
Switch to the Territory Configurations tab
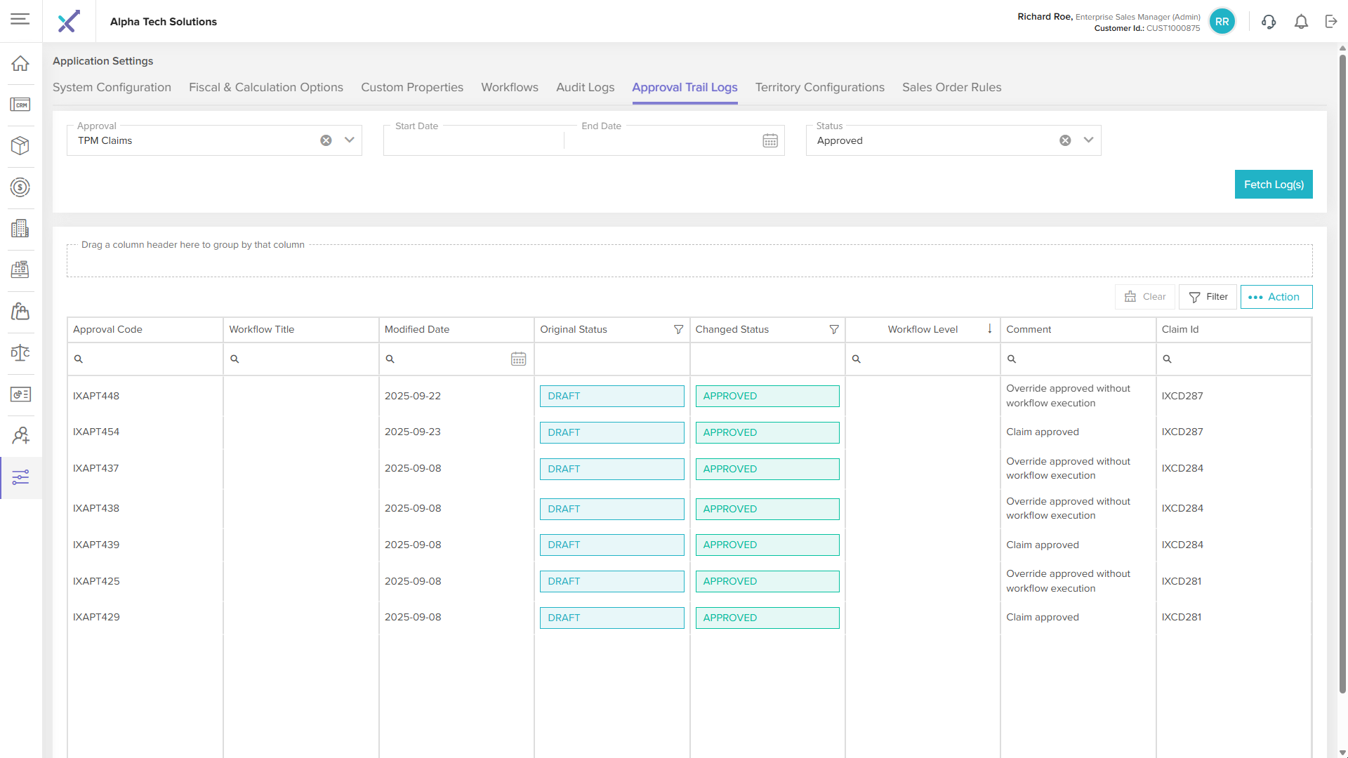point(819,88)
